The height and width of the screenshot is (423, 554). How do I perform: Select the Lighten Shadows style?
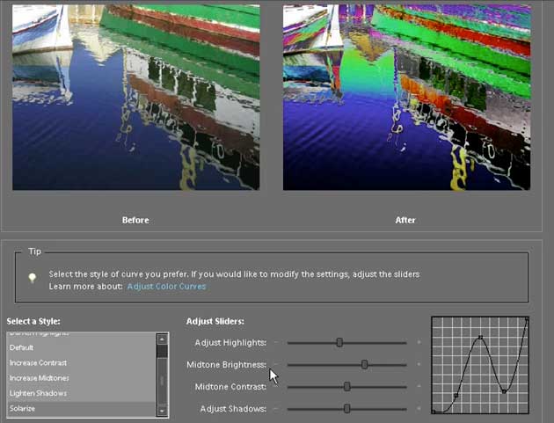[x=81, y=393]
